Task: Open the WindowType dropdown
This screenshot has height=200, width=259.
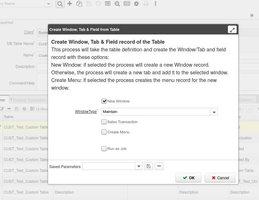Action: click(214, 112)
